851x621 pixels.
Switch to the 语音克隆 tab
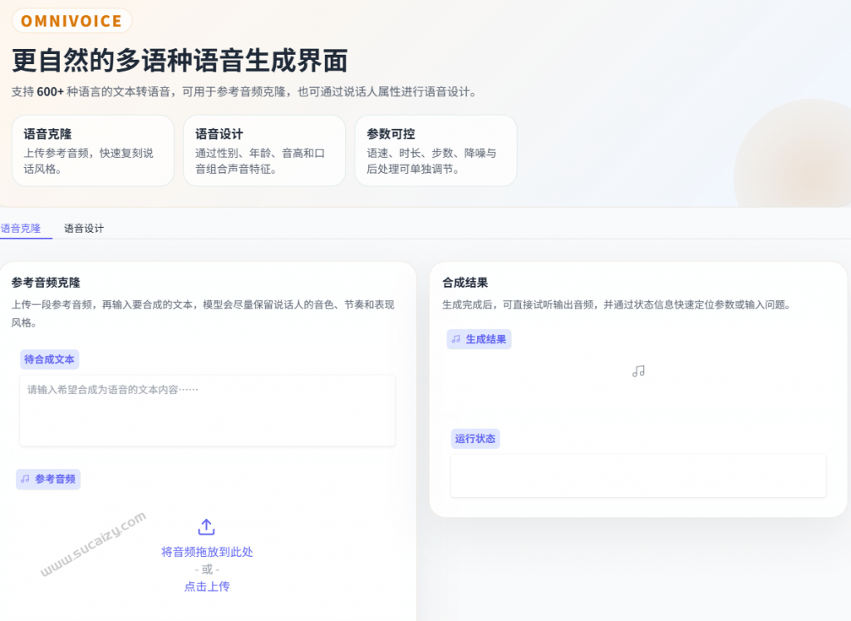point(21,229)
